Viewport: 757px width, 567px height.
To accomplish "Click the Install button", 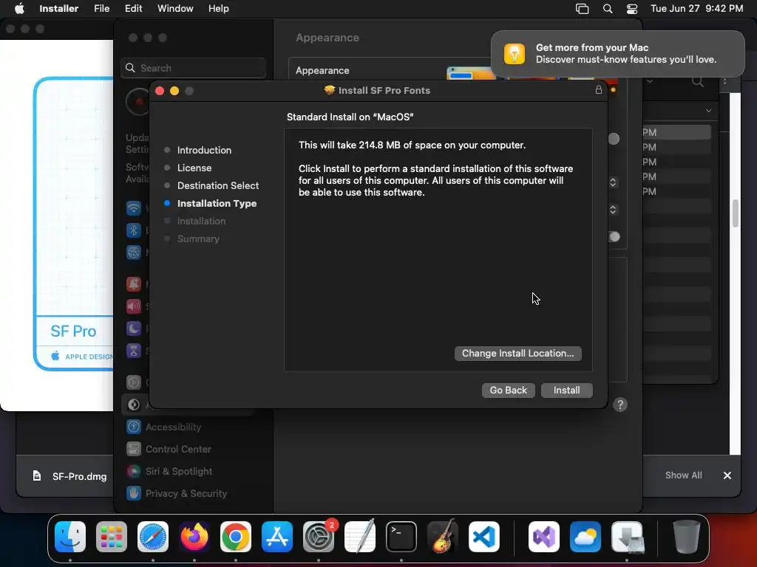I will [x=567, y=390].
